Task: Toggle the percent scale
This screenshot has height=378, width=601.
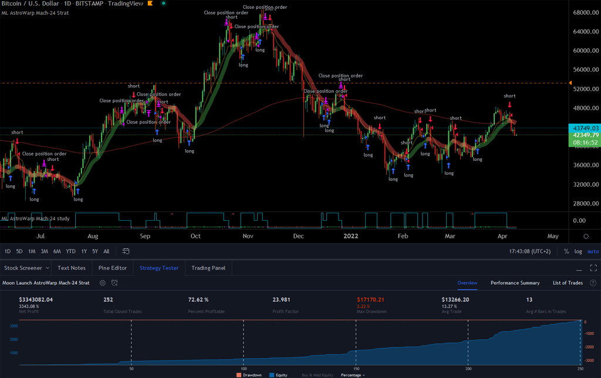Action: click(x=566, y=251)
